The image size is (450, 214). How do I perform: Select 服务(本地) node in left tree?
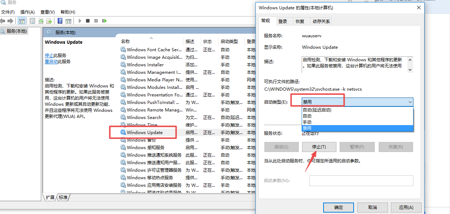(x=16, y=31)
